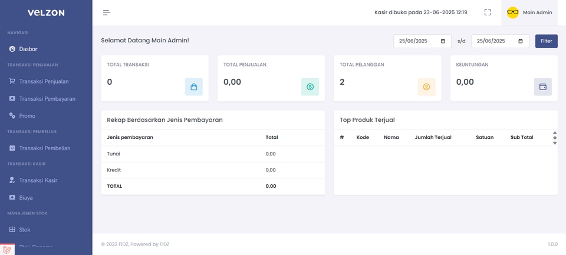This screenshot has height=255, width=566.
Task: Select the Tunai payment row
Action: point(213,154)
